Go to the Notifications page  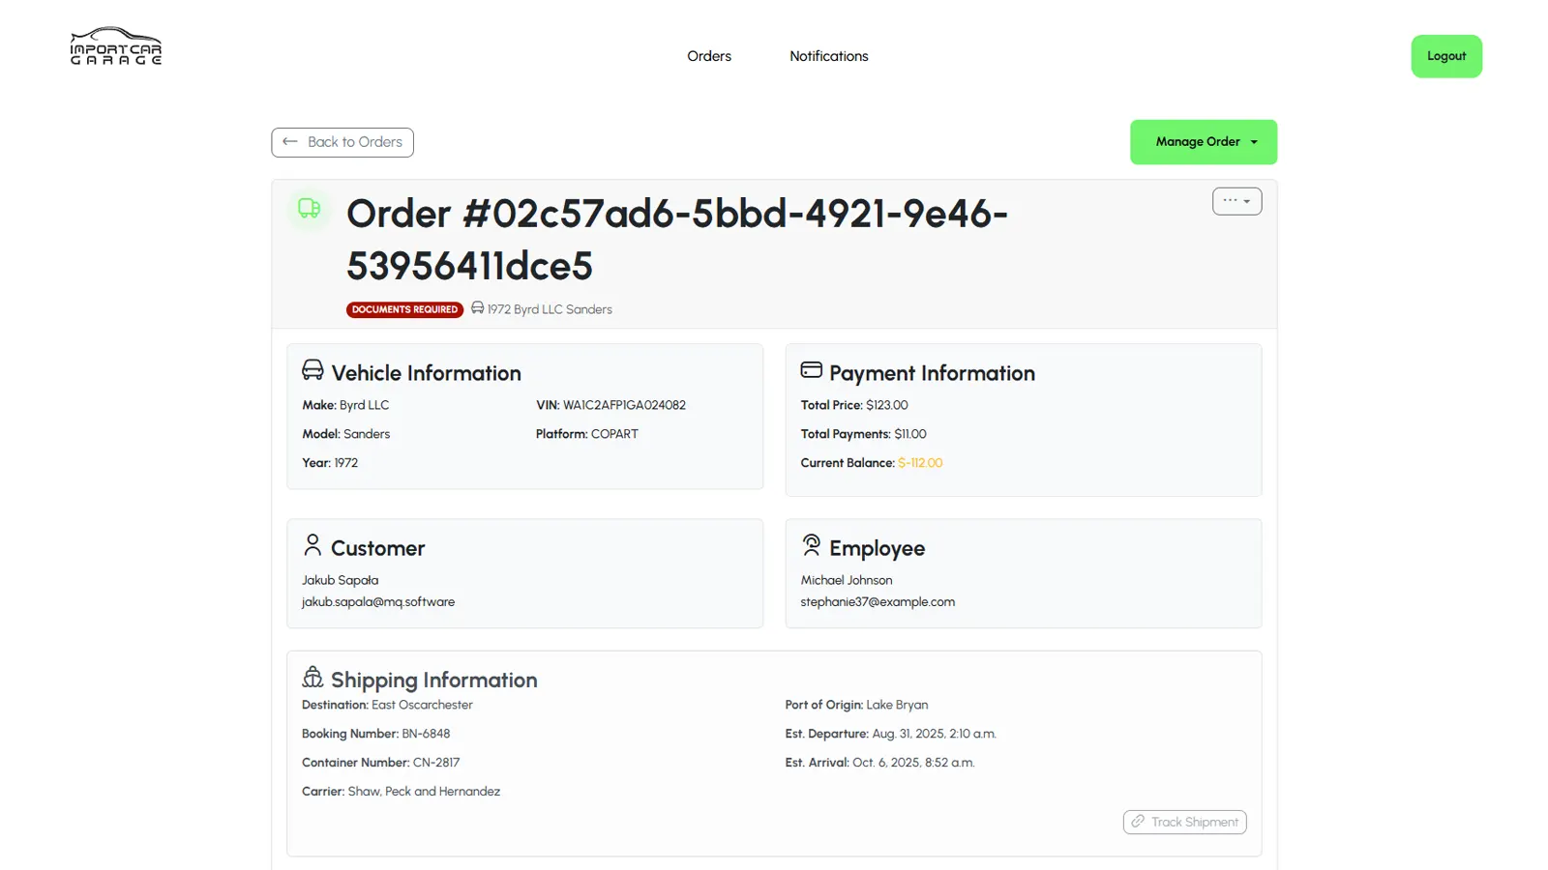click(x=829, y=56)
